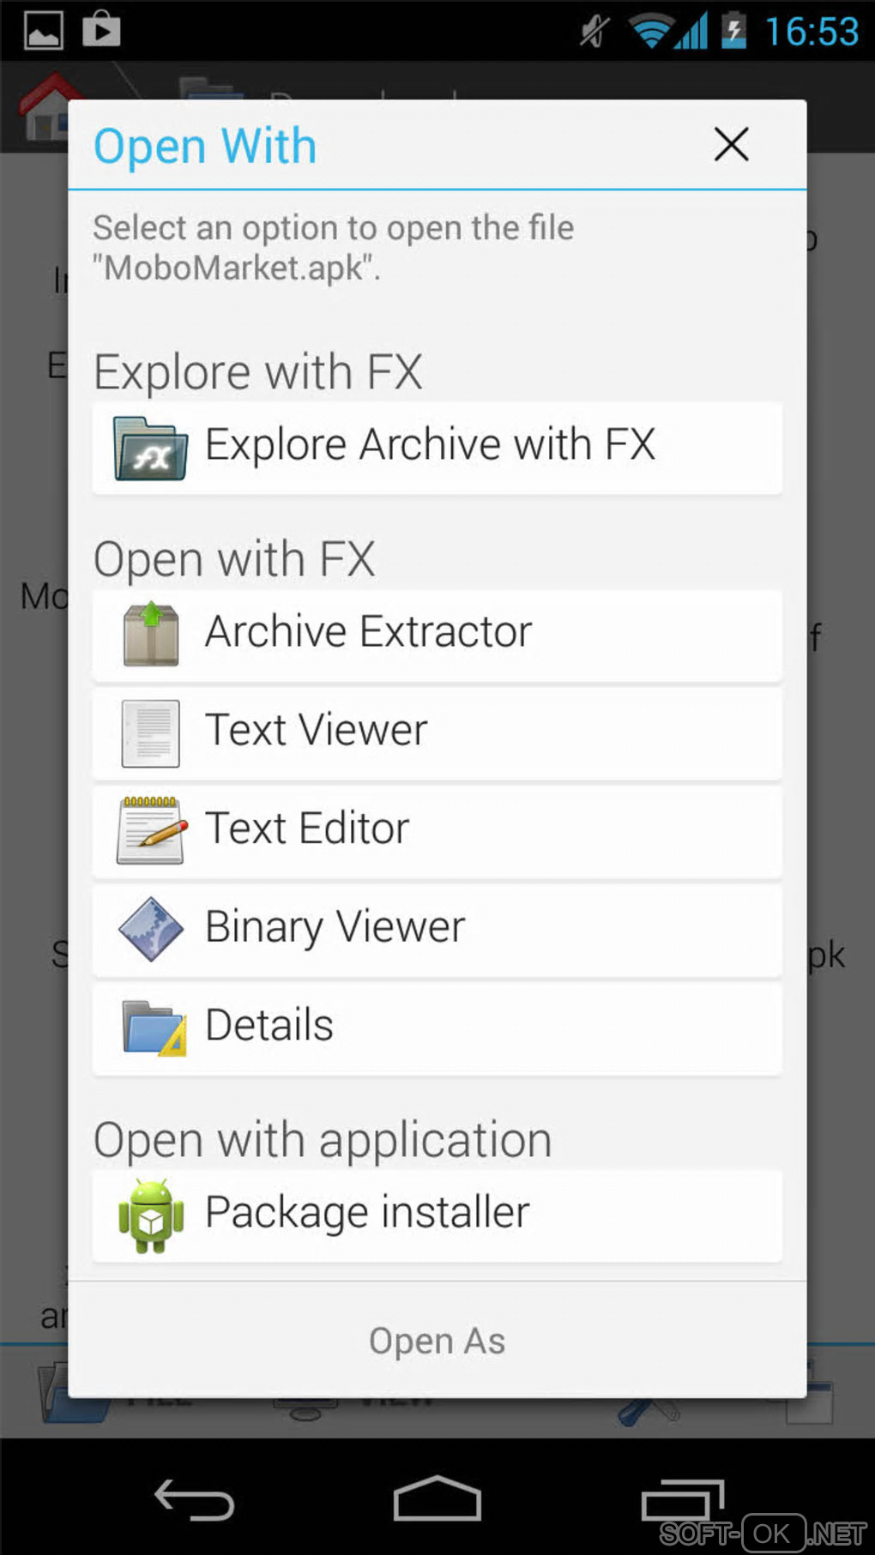Tap the Details folder icon
The width and height of the screenshot is (875, 1555).
click(x=153, y=1027)
